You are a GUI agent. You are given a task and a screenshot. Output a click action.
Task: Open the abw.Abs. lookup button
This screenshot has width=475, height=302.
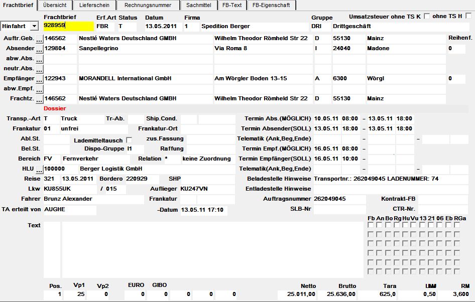coord(39,59)
